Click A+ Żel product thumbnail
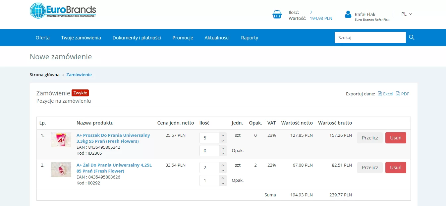The image size is (446, 206). [61, 170]
